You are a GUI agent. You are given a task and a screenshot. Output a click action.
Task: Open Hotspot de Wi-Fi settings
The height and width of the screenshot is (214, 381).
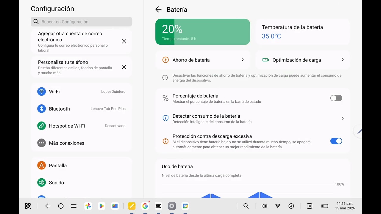coord(81,126)
